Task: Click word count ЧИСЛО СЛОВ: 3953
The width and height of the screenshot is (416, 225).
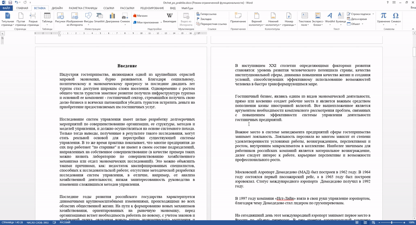Action: pyautogui.click(x=37, y=222)
